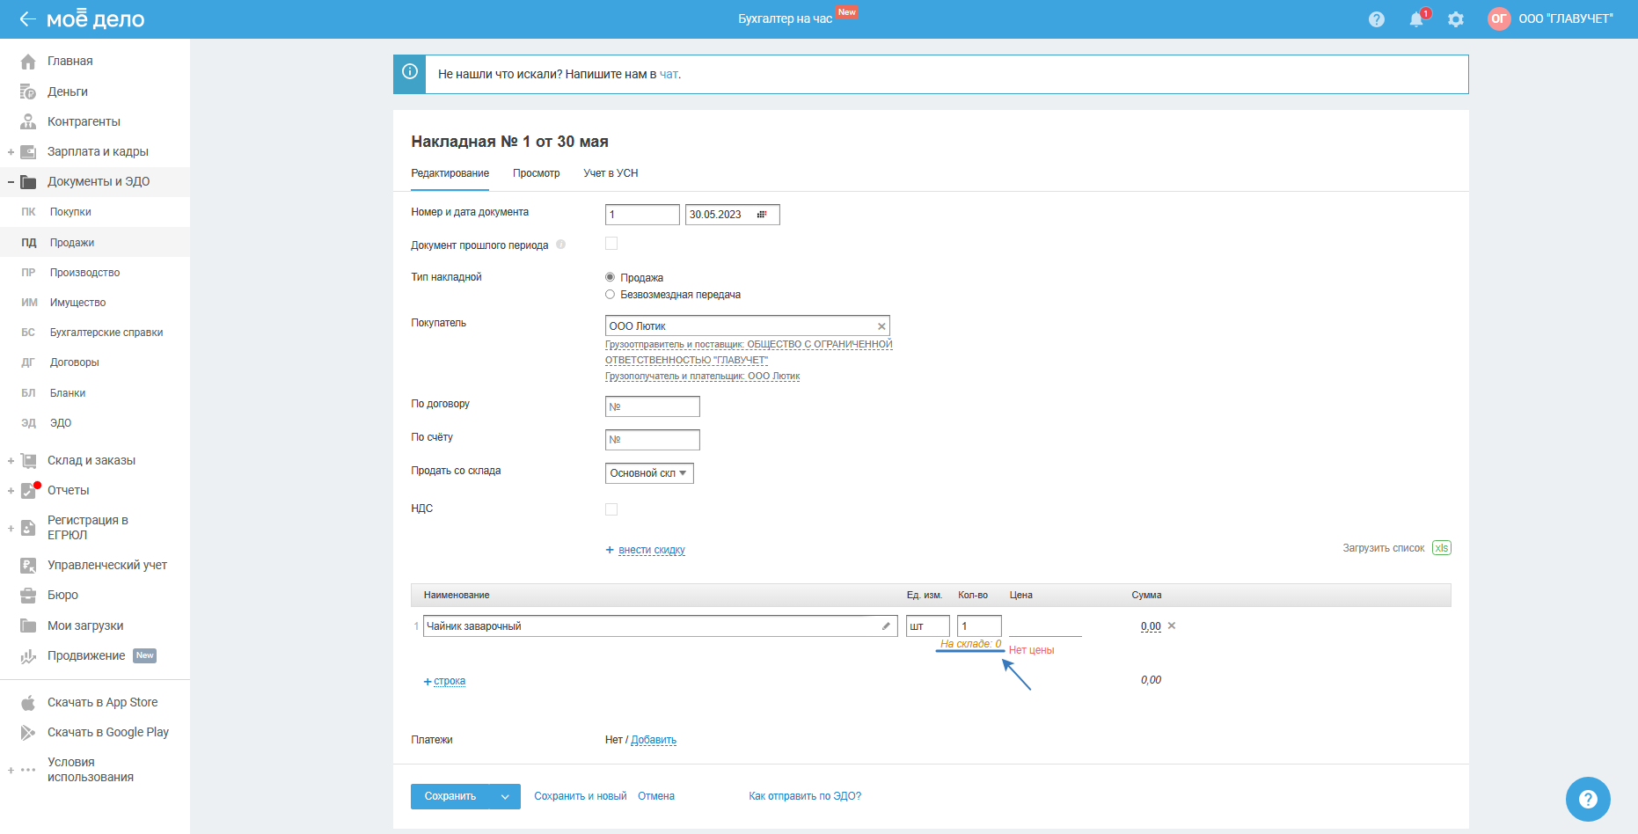Click the pencil icon to edit item name
The width and height of the screenshot is (1638, 834).
point(886,626)
